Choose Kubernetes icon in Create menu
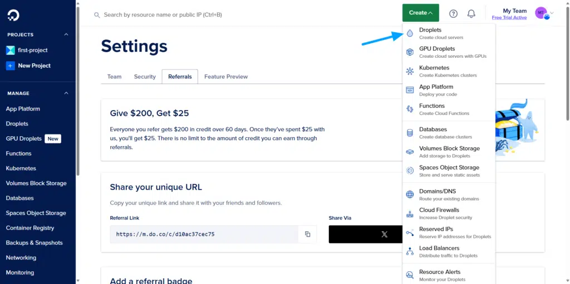The width and height of the screenshot is (570, 284). (x=410, y=71)
